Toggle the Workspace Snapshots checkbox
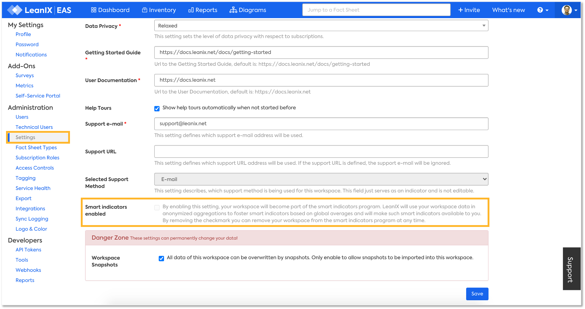 (x=161, y=258)
